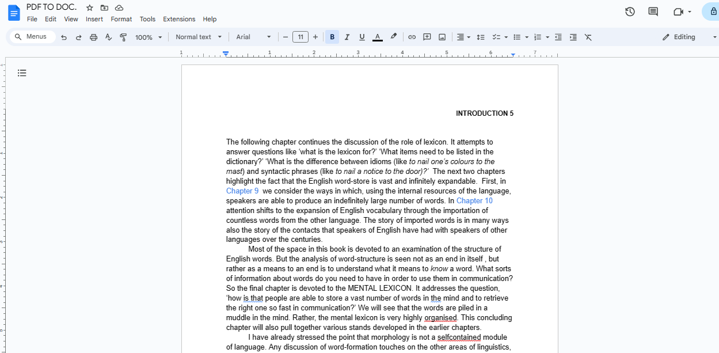Star the PDF TO DOC. document
Image resolution: width=719 pixels, height=353 pixels.
pyautogui.click(x=89, y=7)
